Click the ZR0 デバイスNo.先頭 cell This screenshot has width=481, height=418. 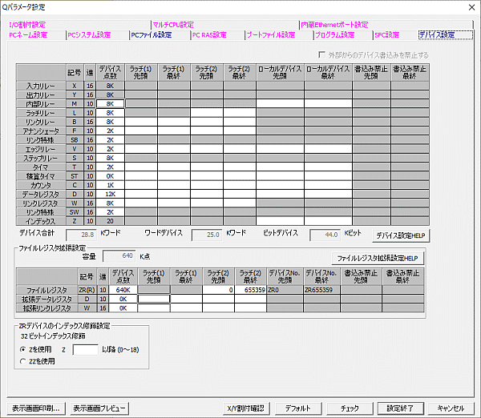285,290
